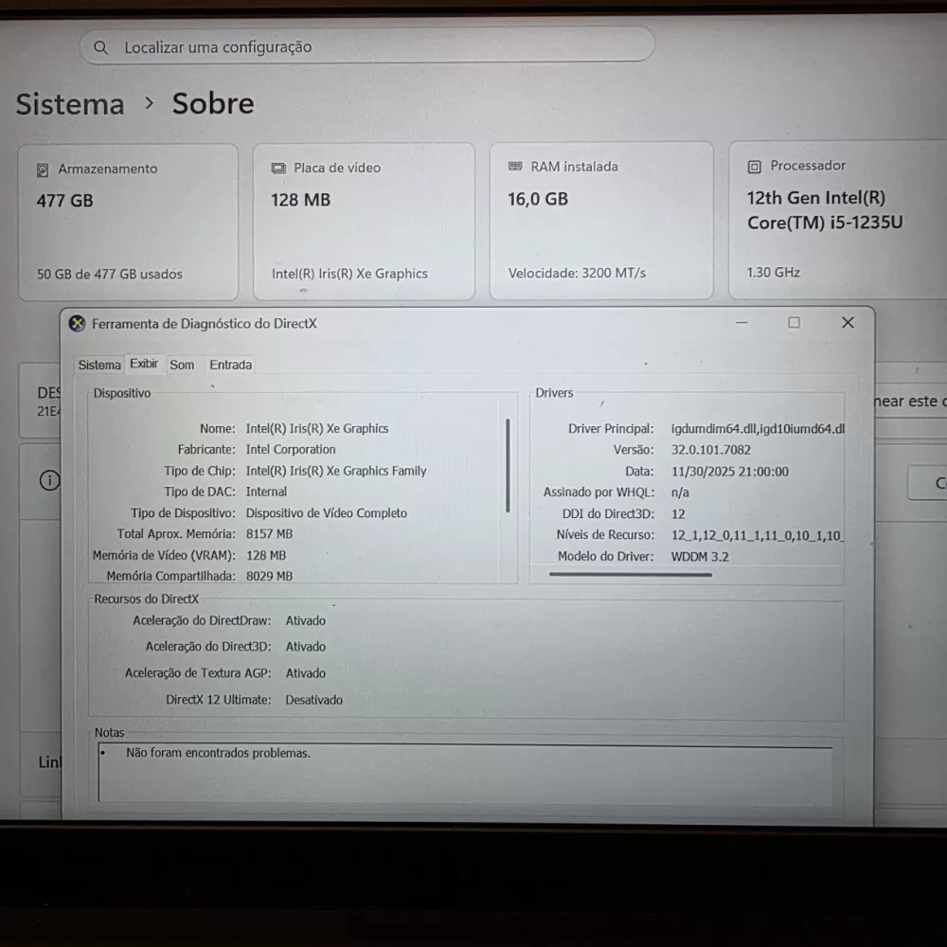Viewport: 947px width, 947px height.
Task: Switch to the Sistema tab in DirectX
Action: point(99,365)
